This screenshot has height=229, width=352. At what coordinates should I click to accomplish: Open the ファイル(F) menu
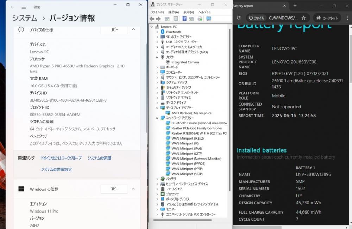tap(157, 12)
